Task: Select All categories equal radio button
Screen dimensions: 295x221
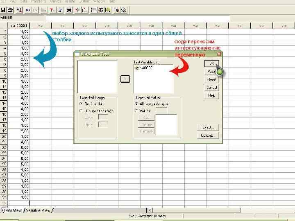Action: [136, 104]
